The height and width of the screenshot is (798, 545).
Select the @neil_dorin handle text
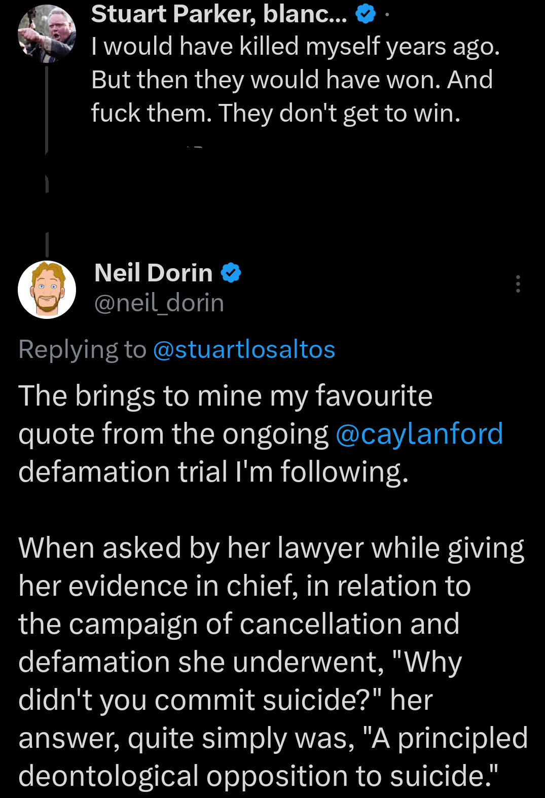point(158,303)
